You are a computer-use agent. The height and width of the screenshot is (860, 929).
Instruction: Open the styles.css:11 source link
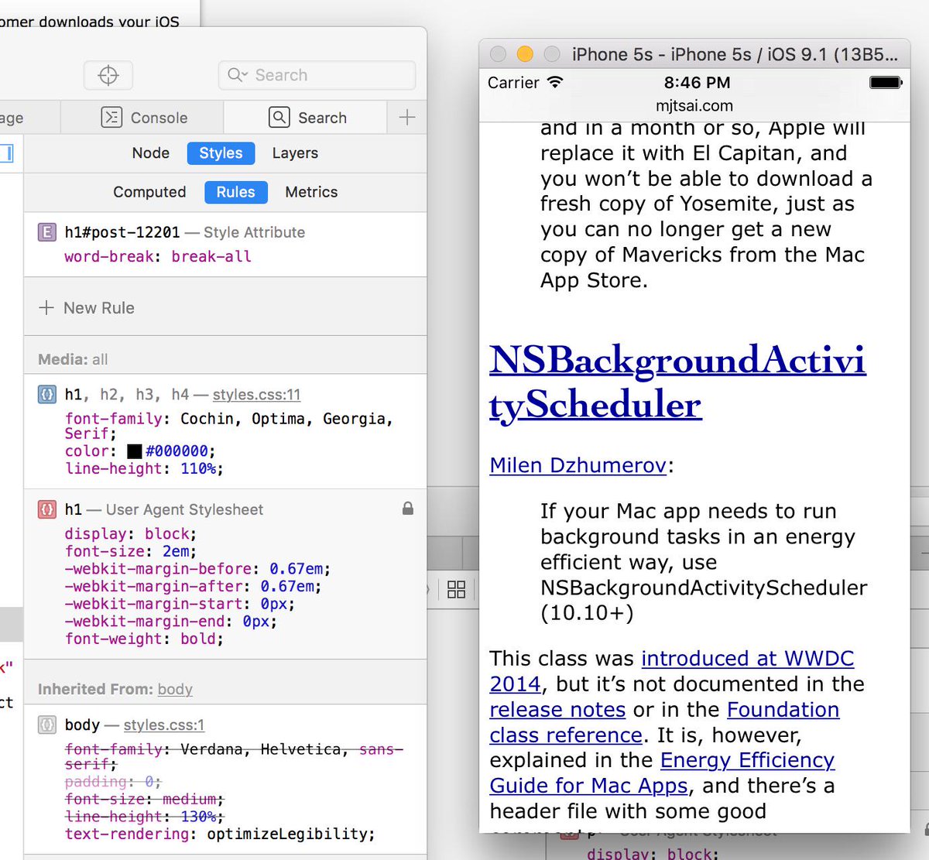256,395
